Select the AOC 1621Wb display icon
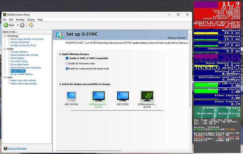 point(71,97)
